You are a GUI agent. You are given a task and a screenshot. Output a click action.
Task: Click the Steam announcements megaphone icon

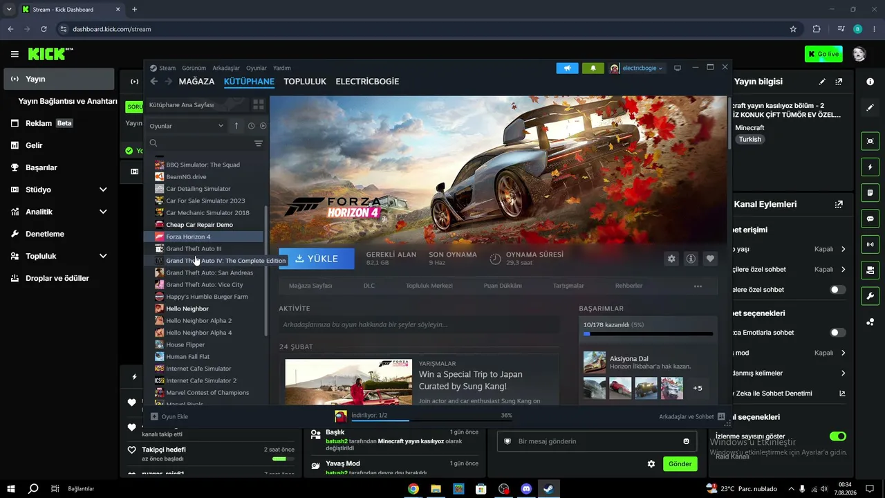click(567, 68)
